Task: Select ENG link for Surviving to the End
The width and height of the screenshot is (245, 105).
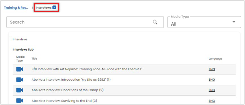Action: [x=212, y=101]
